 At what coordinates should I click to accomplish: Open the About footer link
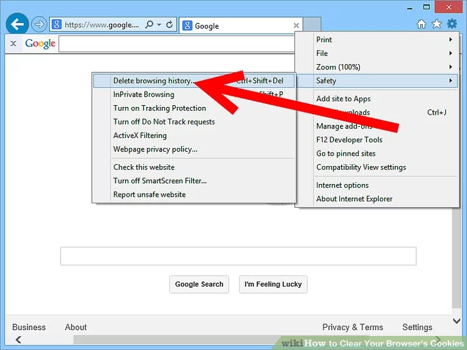coord(76,327)
